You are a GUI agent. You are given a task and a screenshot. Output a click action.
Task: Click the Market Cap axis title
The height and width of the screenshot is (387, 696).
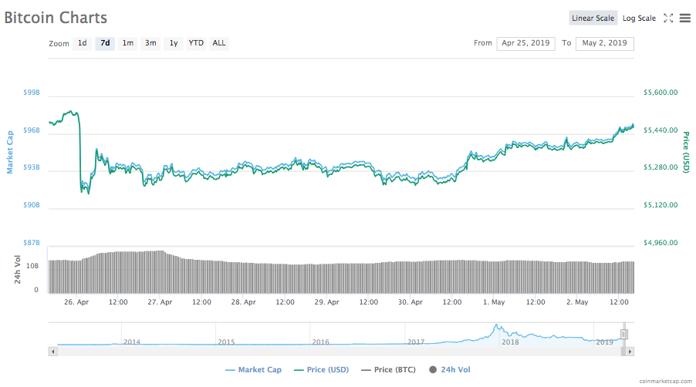point(10,152)
